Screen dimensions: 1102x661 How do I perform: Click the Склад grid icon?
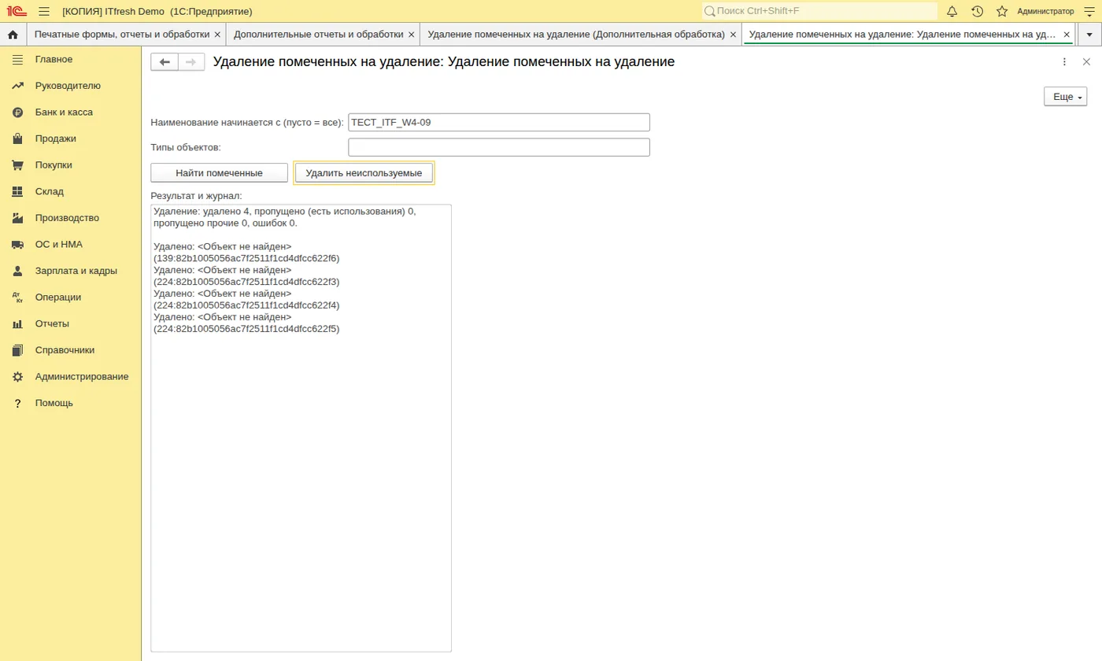[x=17, y=191]
